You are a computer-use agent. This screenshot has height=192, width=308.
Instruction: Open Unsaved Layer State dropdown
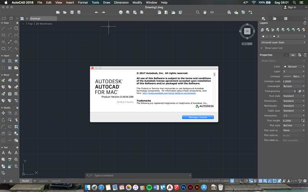point(283,42)
